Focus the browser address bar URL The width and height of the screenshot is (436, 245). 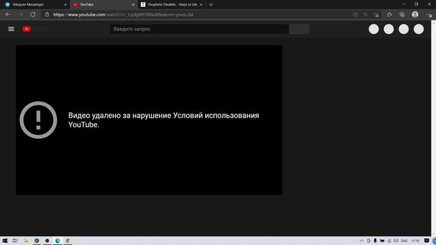point(123,15)
